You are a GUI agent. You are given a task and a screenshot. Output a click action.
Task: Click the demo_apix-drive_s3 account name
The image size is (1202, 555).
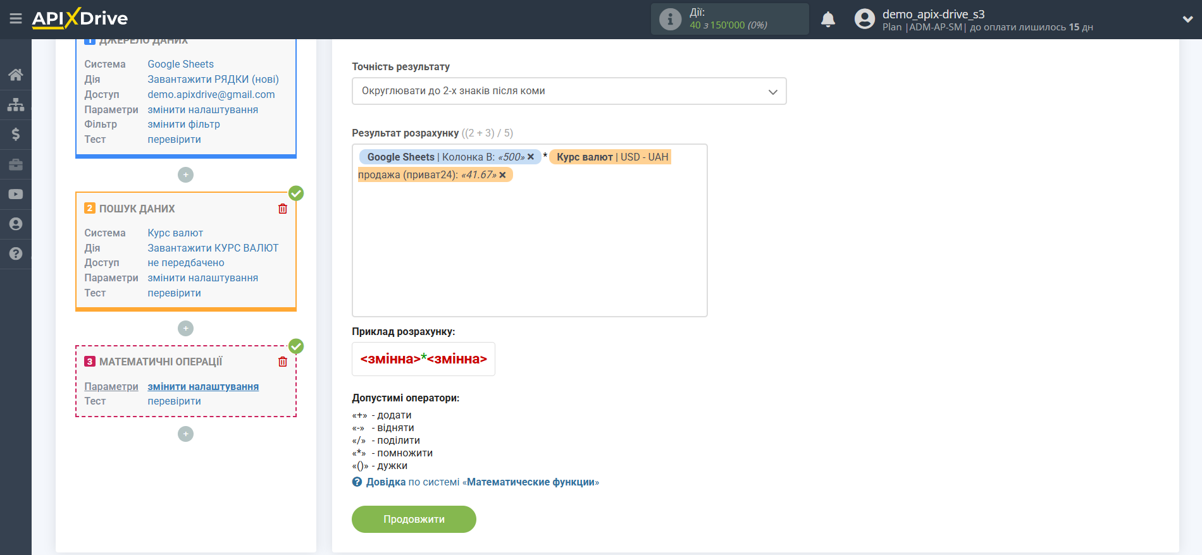[933, 14]
